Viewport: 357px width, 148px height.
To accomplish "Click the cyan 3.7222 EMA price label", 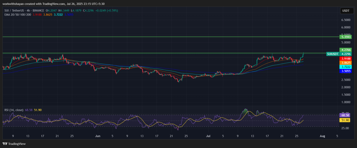I will (346, 67).
